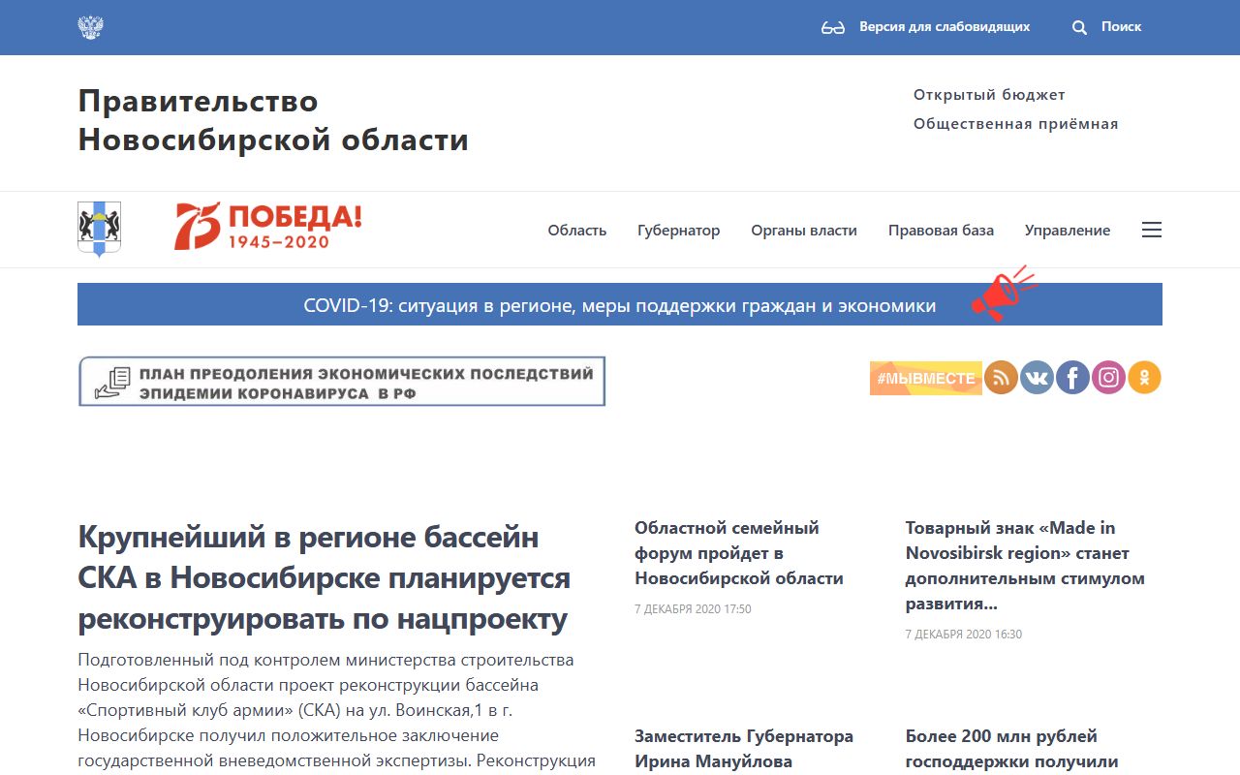Image resolution: width=1240 pixels, height=775 pixels.
Task: Click the Russian eagle emblem icon
Action: tap(90, 27)
